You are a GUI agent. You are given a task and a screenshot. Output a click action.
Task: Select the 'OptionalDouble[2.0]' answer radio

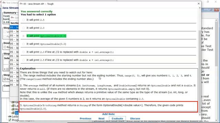tap(23, 36)
